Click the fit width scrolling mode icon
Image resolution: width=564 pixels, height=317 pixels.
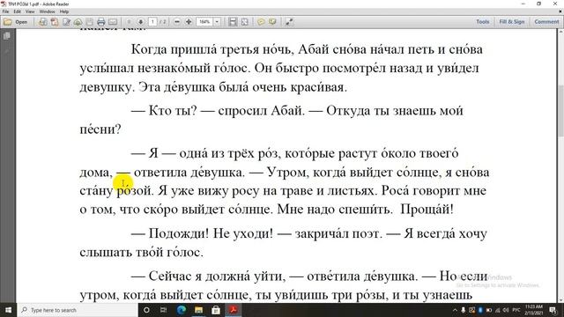tap(233, 22)
